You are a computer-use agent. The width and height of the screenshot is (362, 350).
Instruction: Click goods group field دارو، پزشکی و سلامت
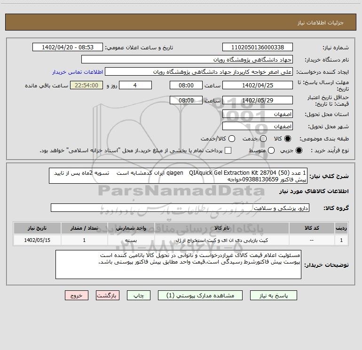pyautogui.click(x=180, y=208)
